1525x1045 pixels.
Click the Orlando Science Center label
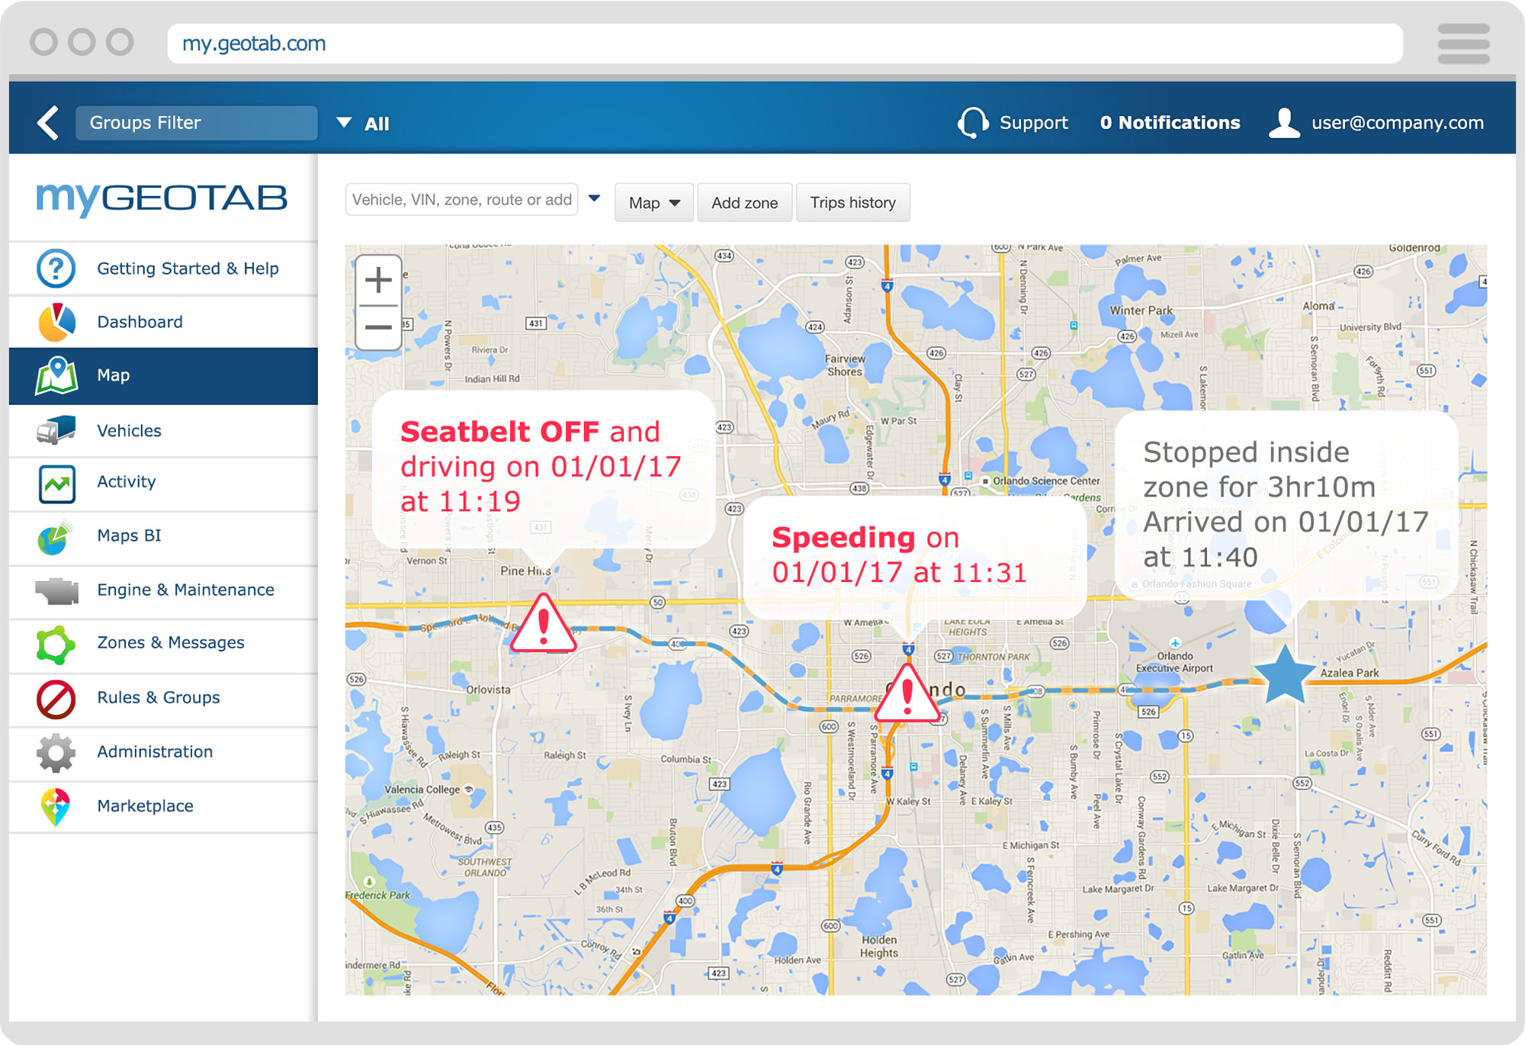1046,481
